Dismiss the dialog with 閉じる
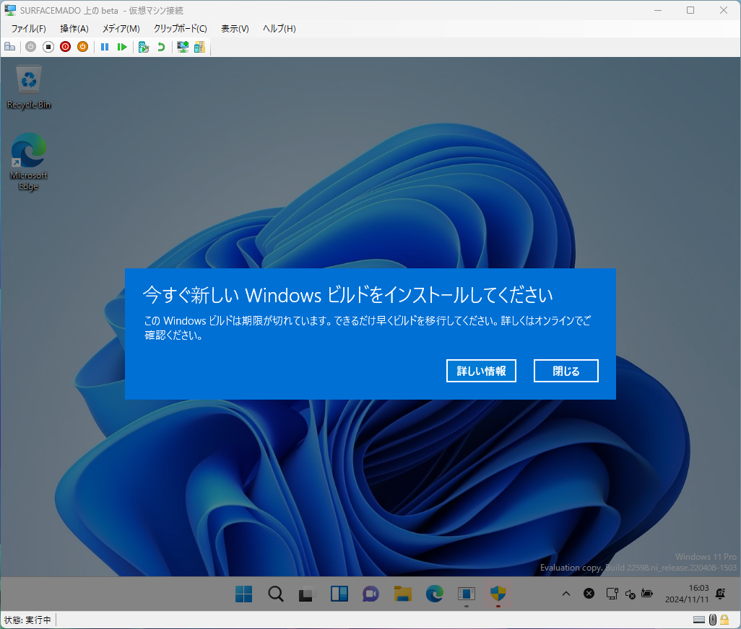This screenshot has width=741, height=629. point(565,370)
